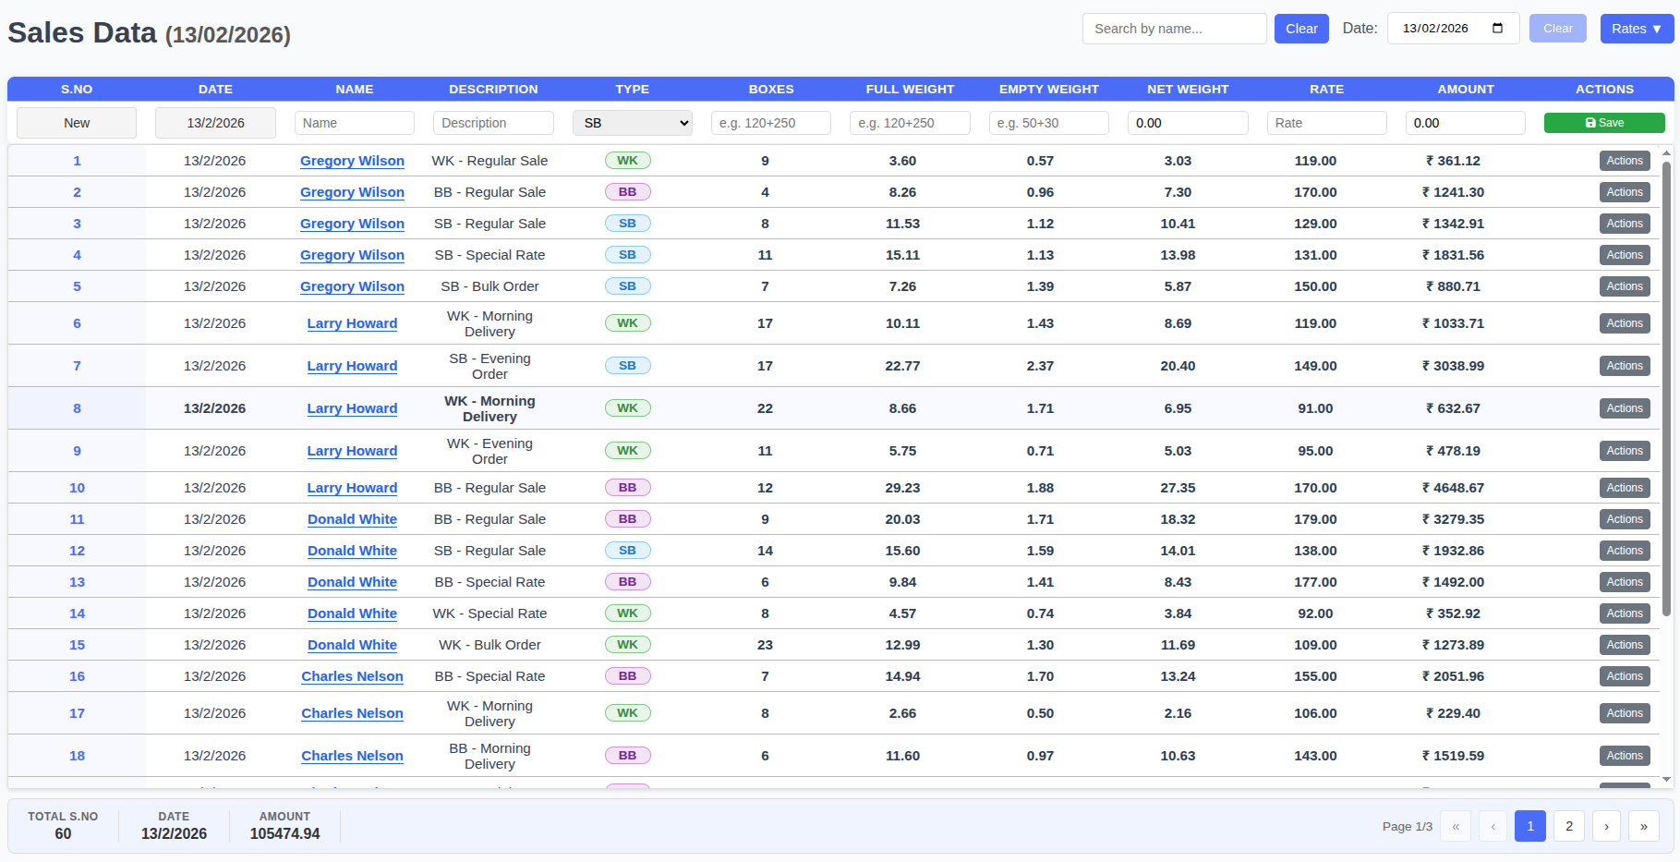Open Actions for row 18
This screenshot has width=1680, height=862.
[x=1625, y=756]
